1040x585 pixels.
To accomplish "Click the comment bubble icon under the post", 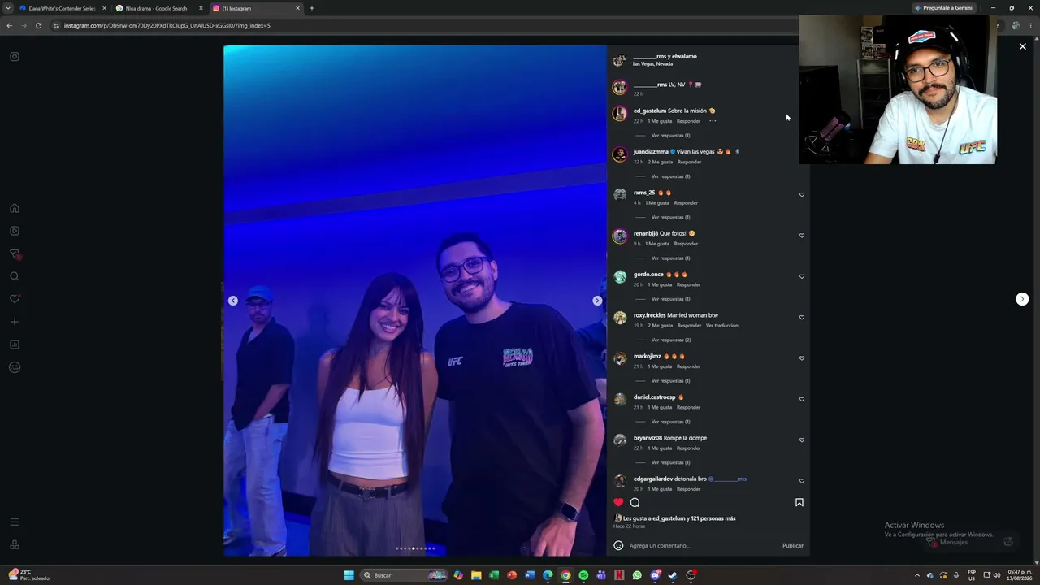I will pyautogui.click(x=635, y=502).
